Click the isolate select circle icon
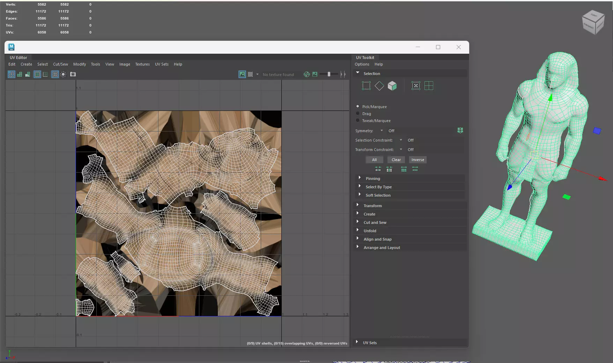The width and height of the screenshot is (613, 363). click(63, 74)
